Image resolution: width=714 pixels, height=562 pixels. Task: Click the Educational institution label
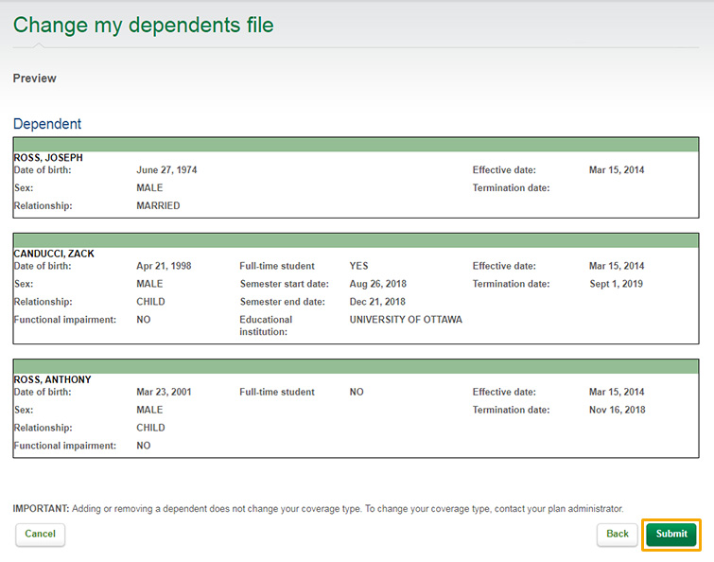pos(266,325)
